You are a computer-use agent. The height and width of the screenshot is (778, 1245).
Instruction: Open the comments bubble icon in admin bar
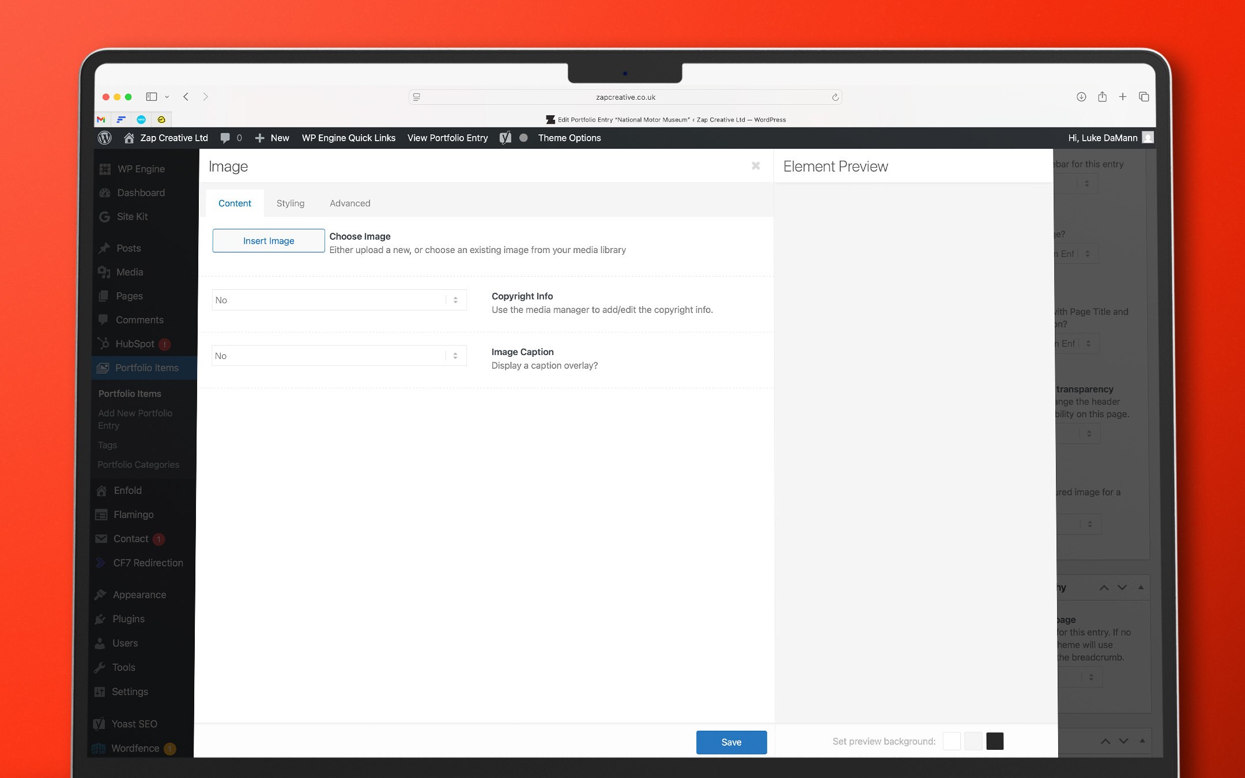pos(225,138)
